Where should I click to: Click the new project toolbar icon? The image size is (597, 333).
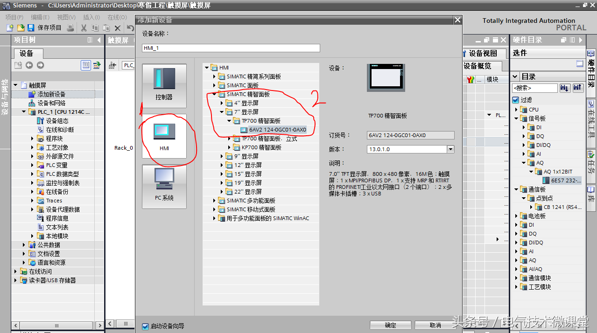click(10, 28)
